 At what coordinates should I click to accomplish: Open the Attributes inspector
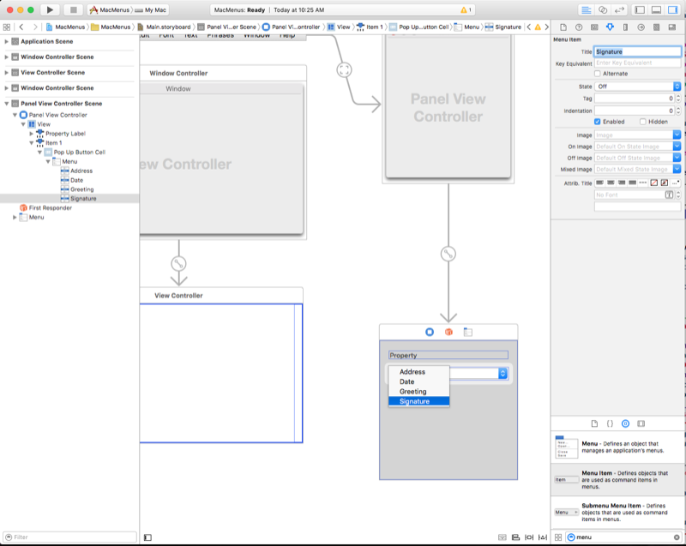click(610, 27)
